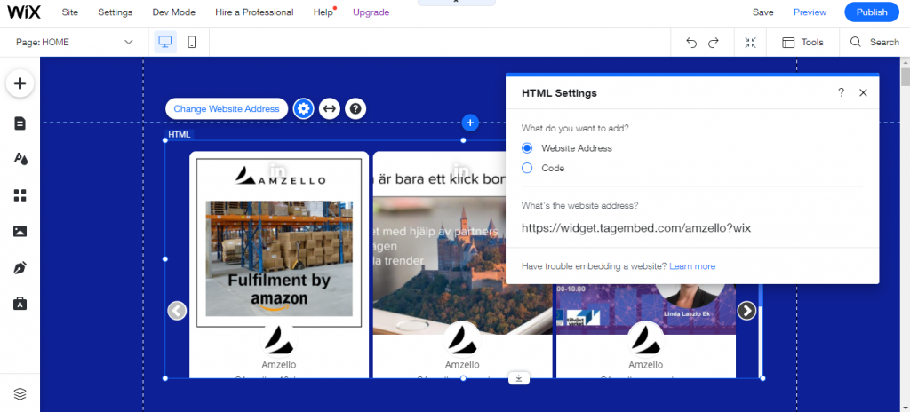
Task: Open Add Apps grid icon
Action: 20,195
